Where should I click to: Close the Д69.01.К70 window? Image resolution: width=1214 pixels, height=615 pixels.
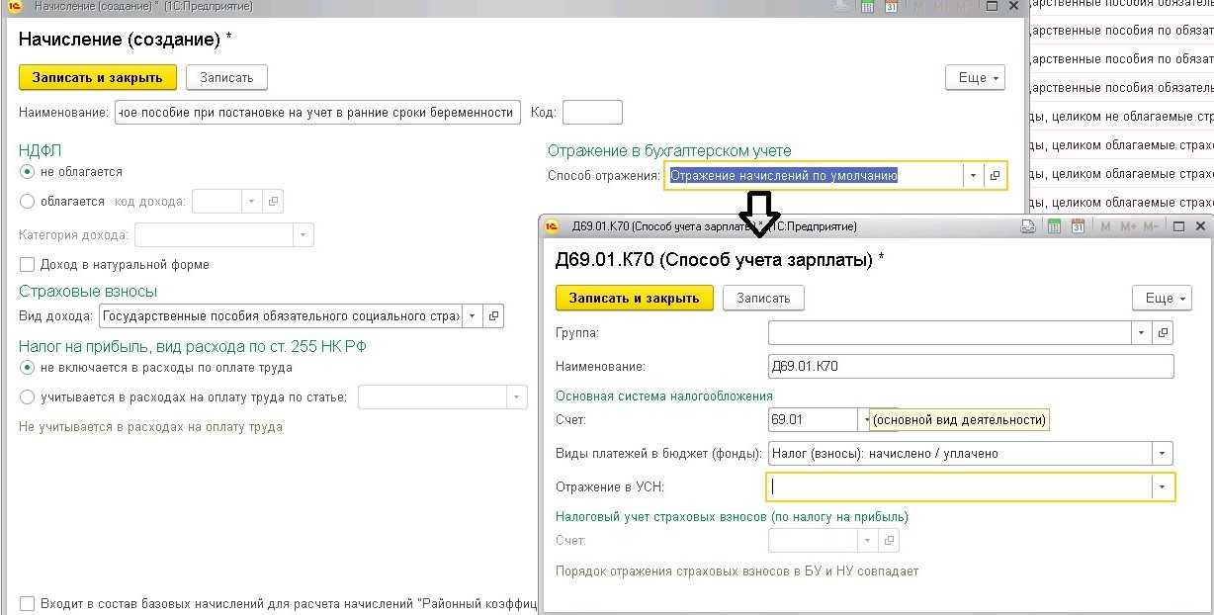pyautogui.click(x=1199, y=226)
